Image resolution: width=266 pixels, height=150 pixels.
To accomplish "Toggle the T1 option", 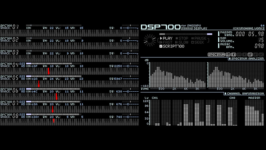I will (x=250, y=55).
